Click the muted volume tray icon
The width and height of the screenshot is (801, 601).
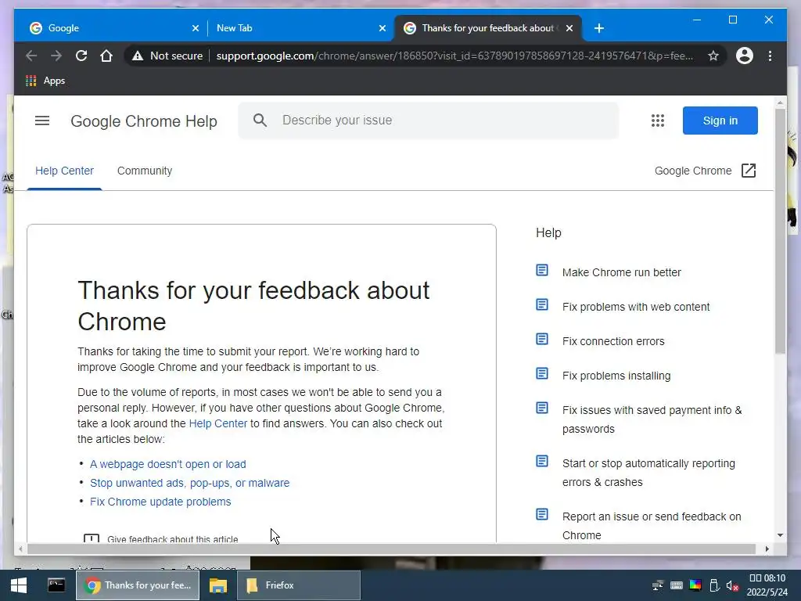click(x=732, y=585)
